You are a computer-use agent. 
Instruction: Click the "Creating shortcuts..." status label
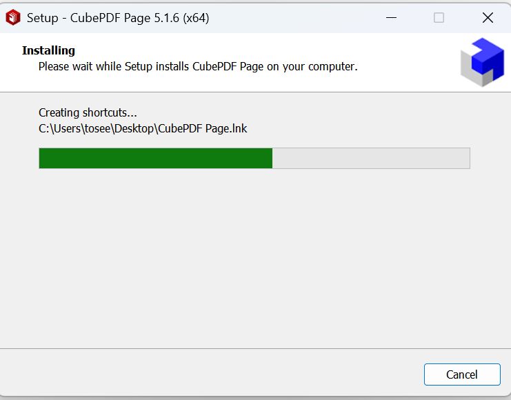coord(88,112)
